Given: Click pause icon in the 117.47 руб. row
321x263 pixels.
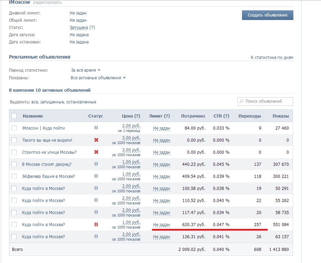Looking at the screenshot, I should pyautogui.click(x=96, y=212).
